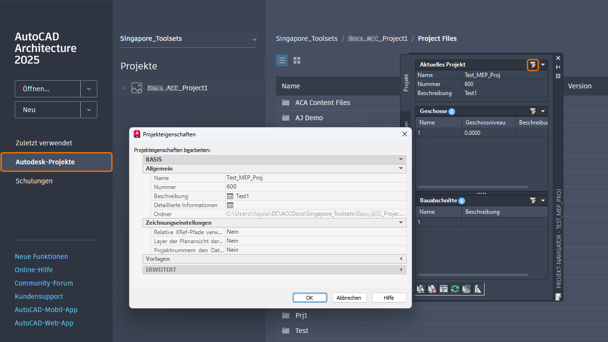Open the Projekt-Navigator palette properties icon
The width and height of the screenshot is (608, 342).
pyautogui.click(x=558, y=76)
